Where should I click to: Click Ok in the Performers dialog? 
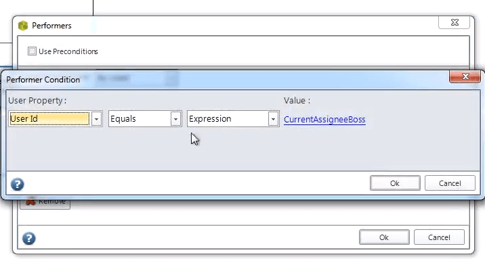pos(384,237)
